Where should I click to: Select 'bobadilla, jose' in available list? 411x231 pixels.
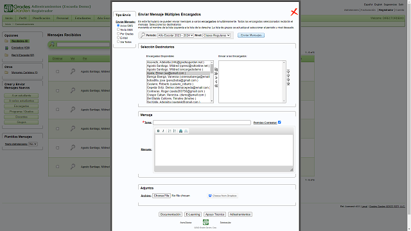click(179, 80)
